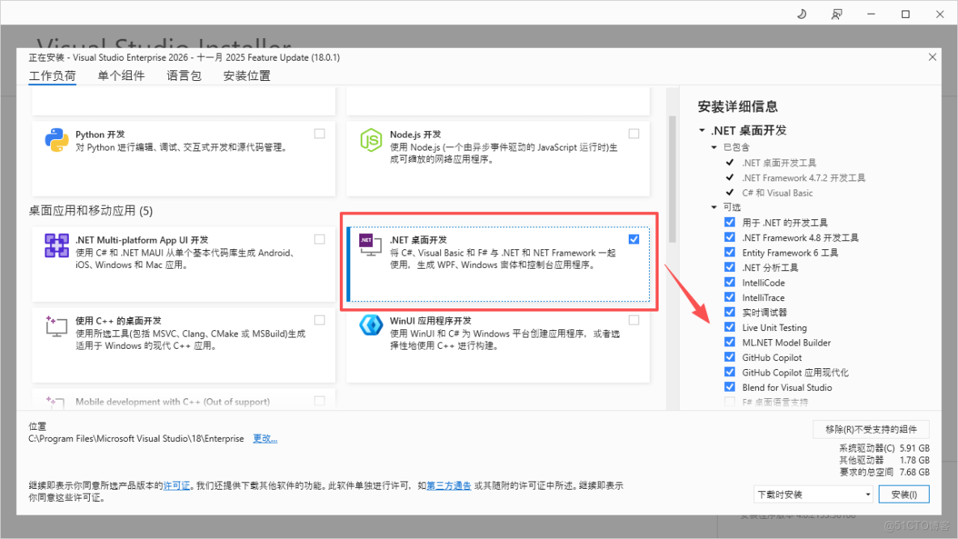Click the WinUI 应用程序开发 icon
Viewport: 958px width, 539px height.
pyautogui.click(x=371, y=325)
